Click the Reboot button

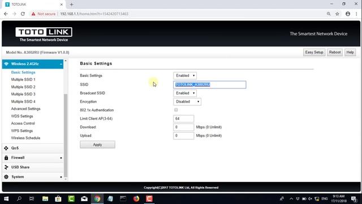pyautogui.click(x=335, y=52)
